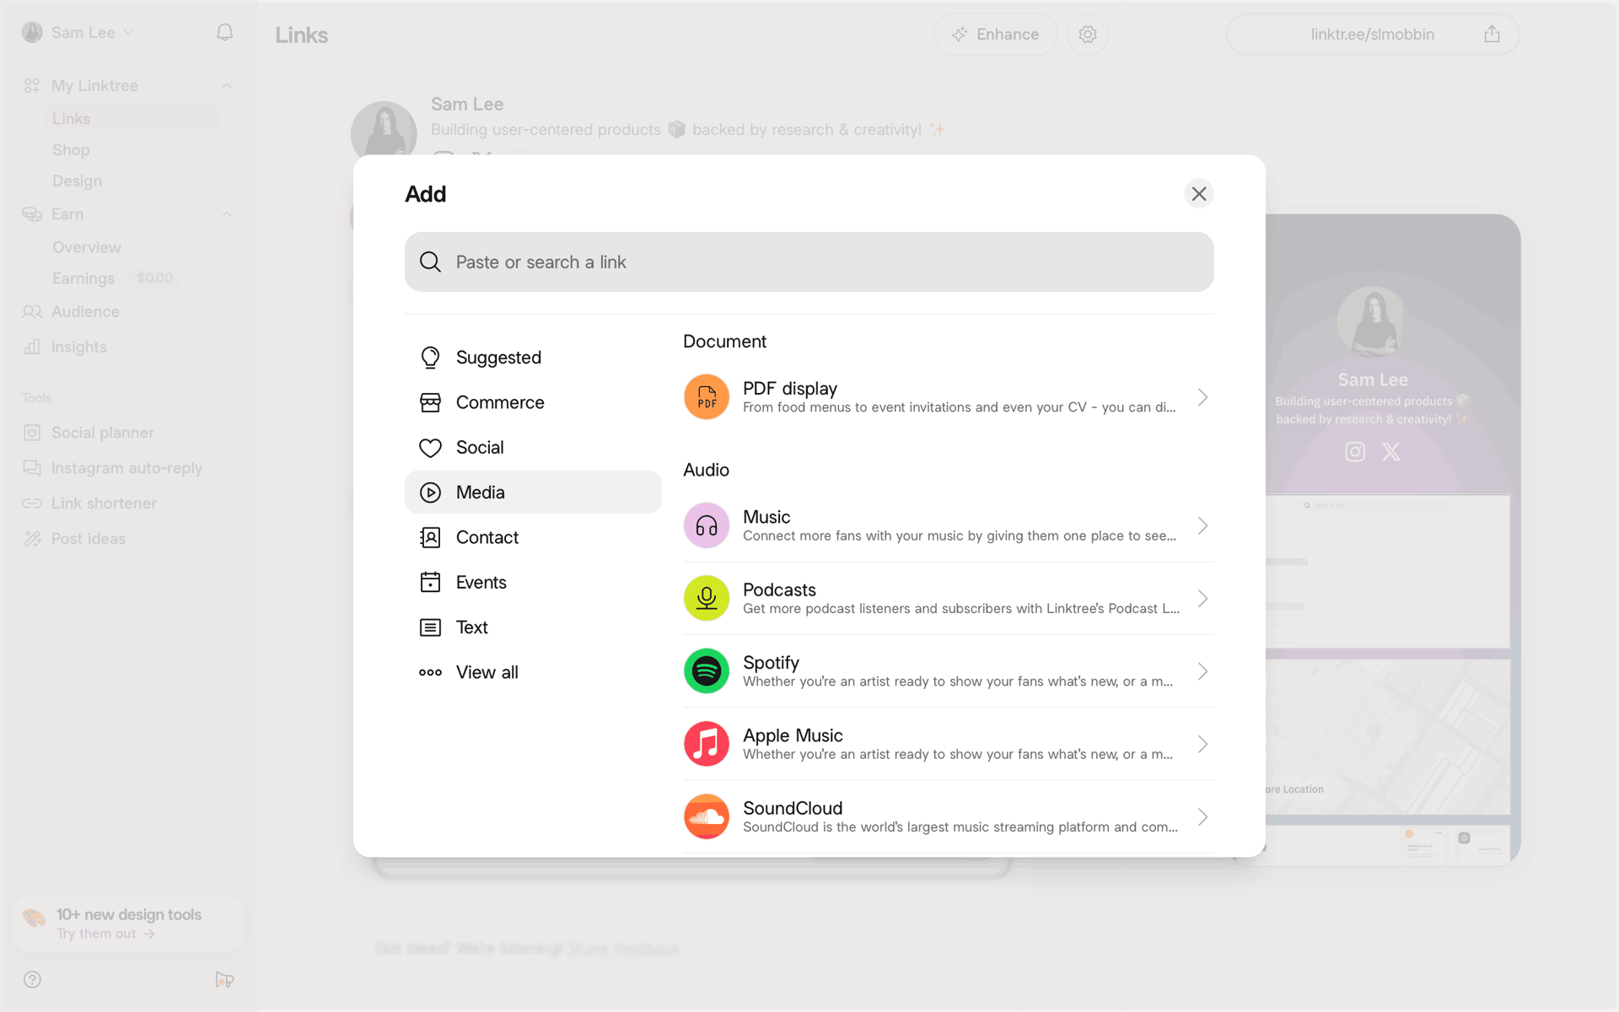Image resolution: width=1619 pixels, height=1012 pixels.
Task: Click the announcements flag icon in sidebar bottom
Action: coord(224,979)
